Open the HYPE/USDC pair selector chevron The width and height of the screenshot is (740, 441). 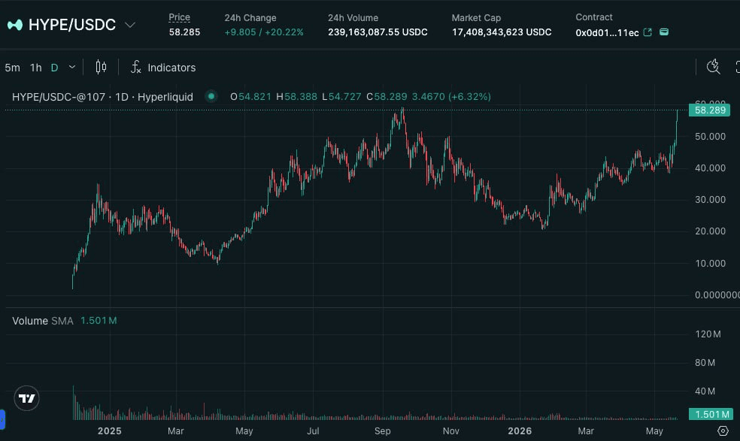point(130,25)
